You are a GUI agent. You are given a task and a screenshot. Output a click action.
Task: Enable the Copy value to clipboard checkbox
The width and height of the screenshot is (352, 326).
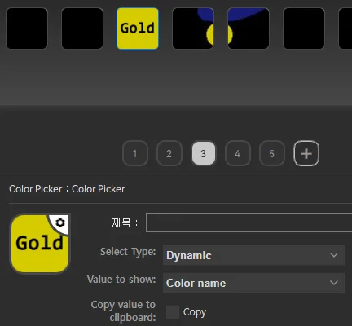(173, 312)
